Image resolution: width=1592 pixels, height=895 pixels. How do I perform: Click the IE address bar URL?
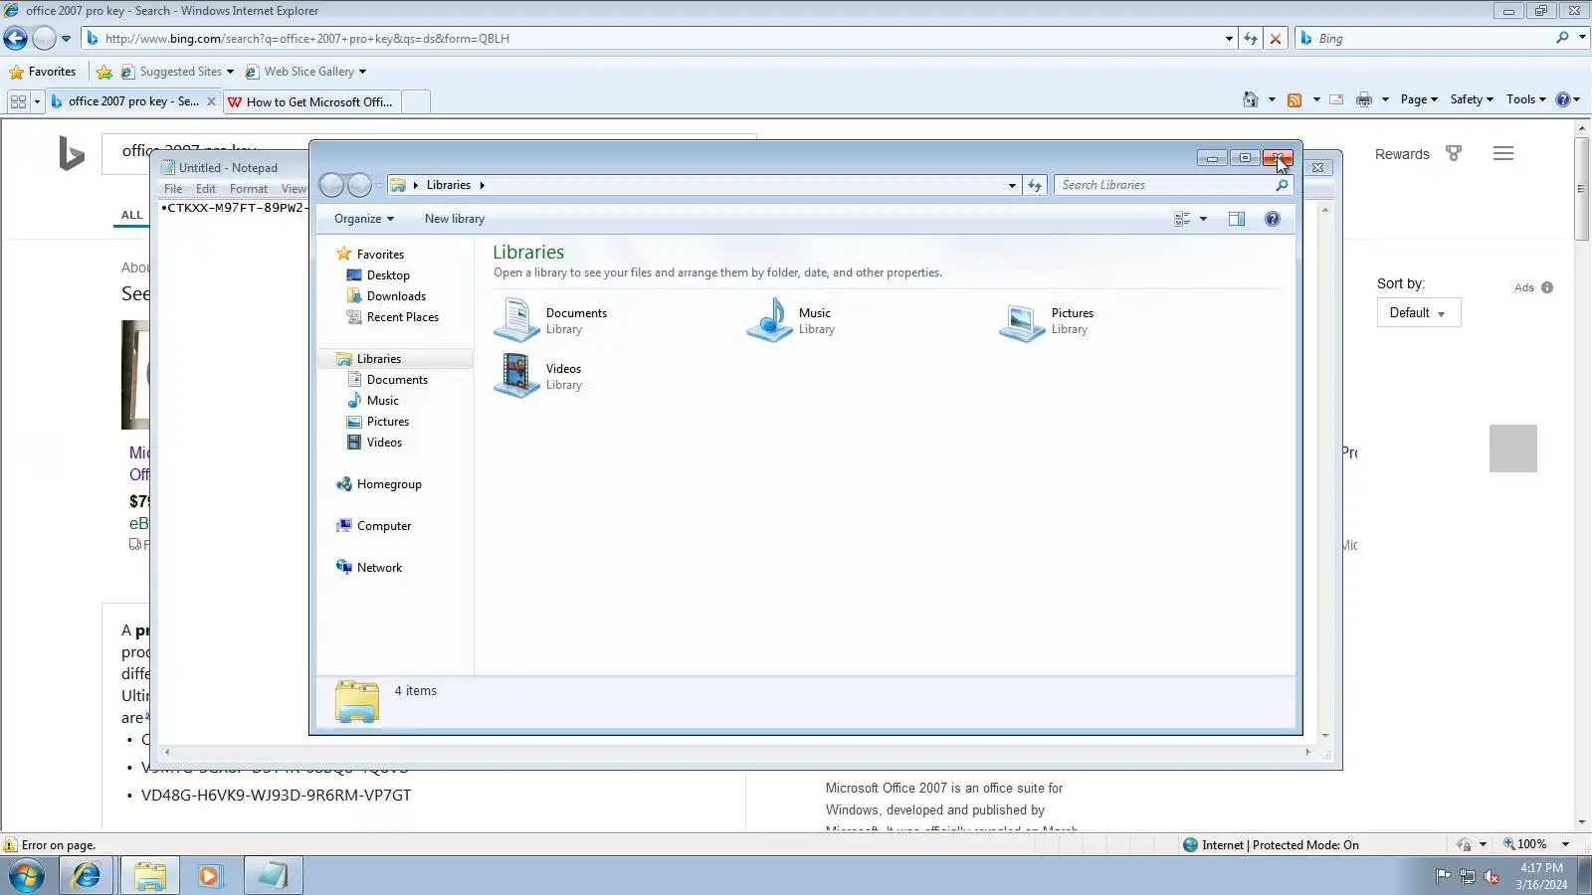point(307,39)
